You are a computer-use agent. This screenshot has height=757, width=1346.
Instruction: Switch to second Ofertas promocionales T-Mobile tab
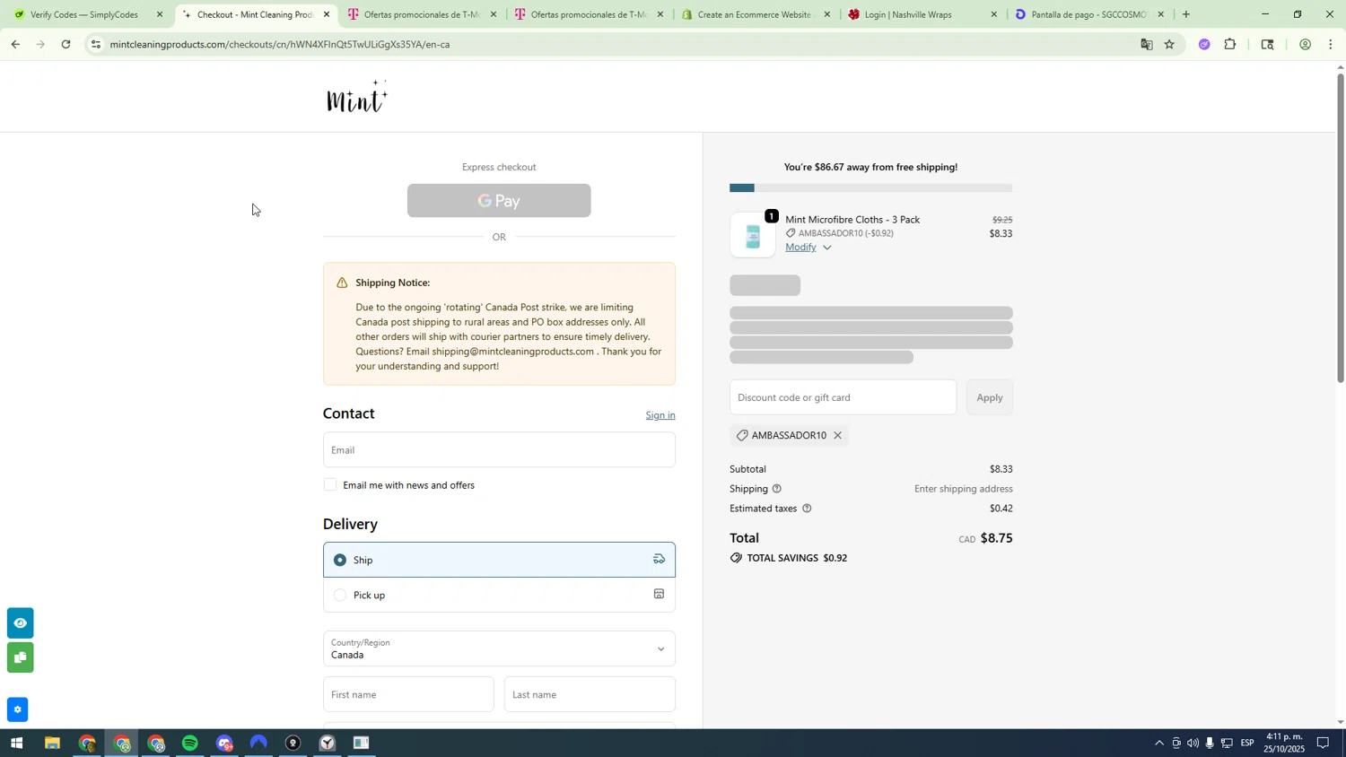tap(588, 14)
